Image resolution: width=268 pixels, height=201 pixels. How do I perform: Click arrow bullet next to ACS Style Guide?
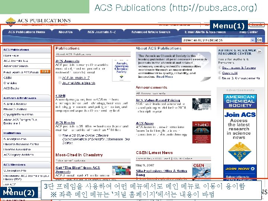[x=60, y=135]
